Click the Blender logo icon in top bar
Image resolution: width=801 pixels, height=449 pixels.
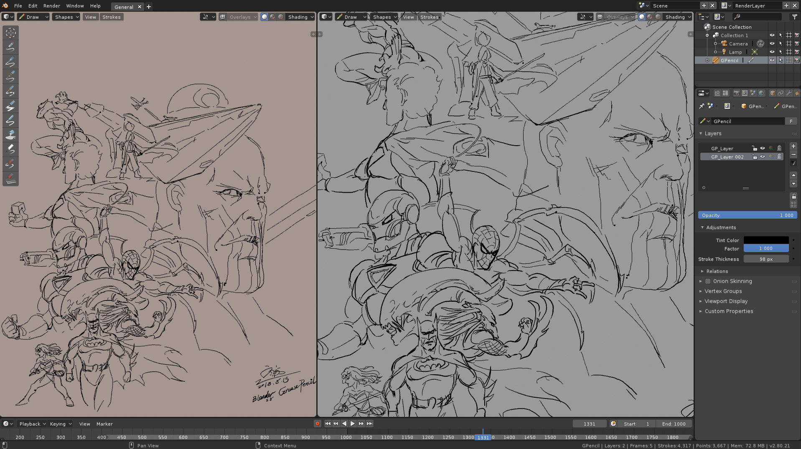tap(5, 6)
